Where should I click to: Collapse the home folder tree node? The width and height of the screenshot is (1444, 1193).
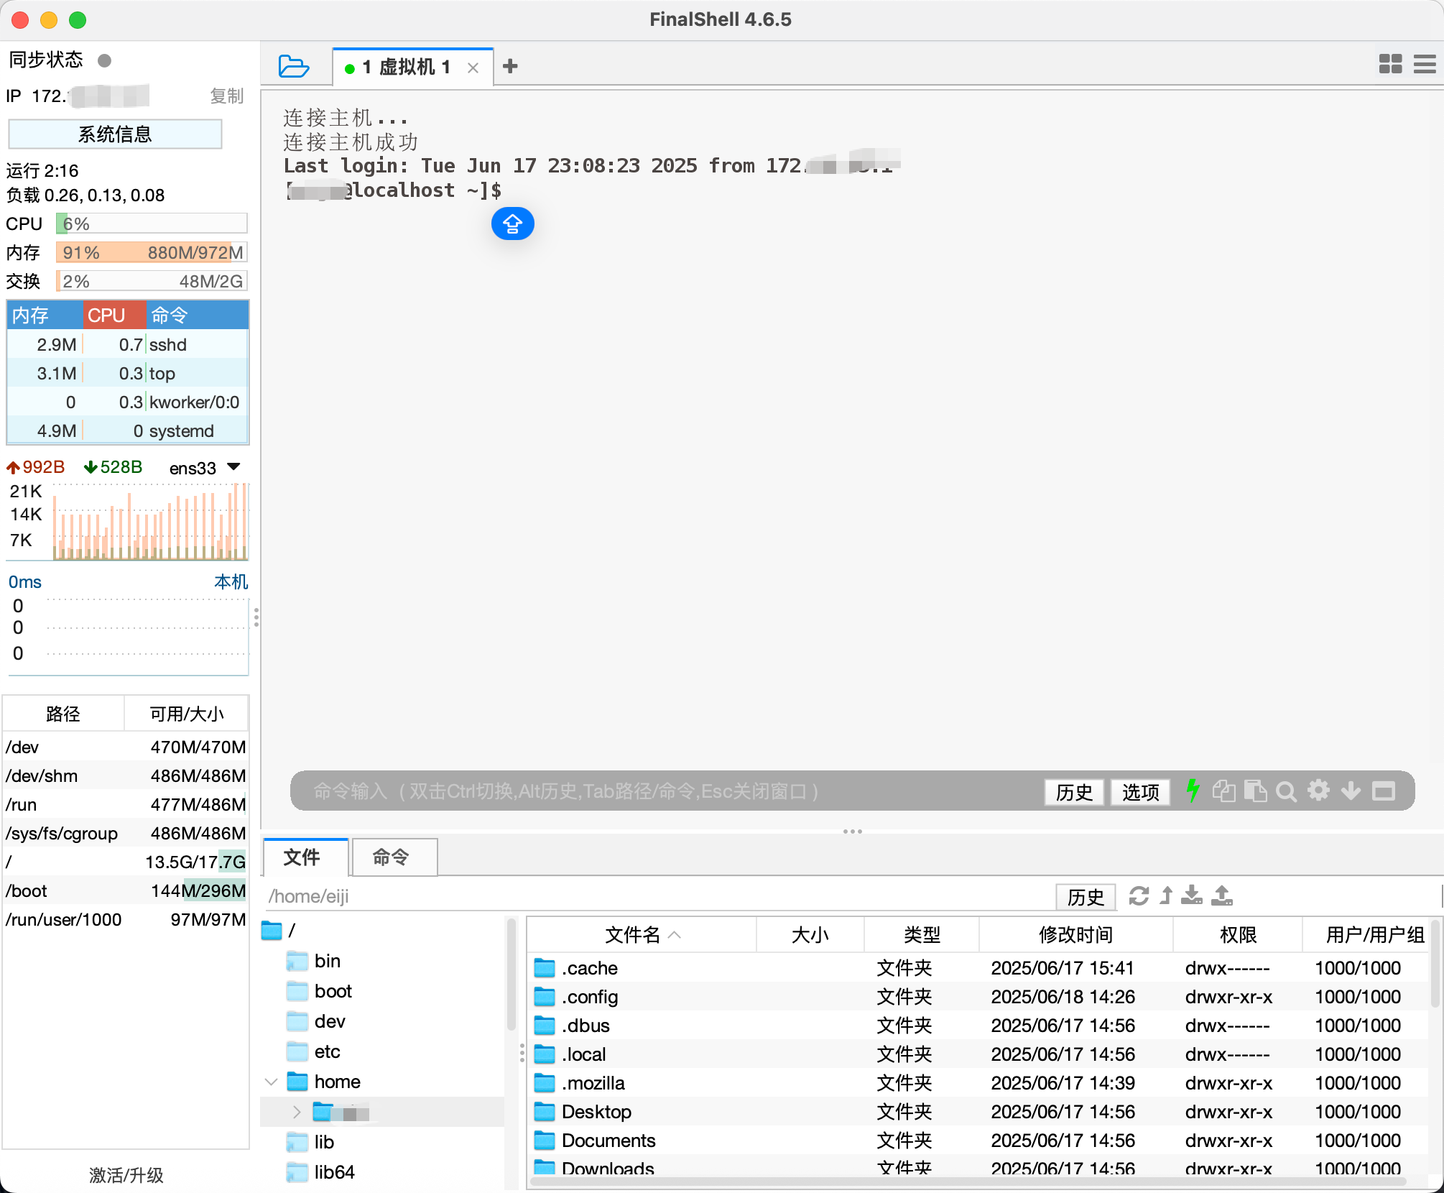coord(272,1082)
